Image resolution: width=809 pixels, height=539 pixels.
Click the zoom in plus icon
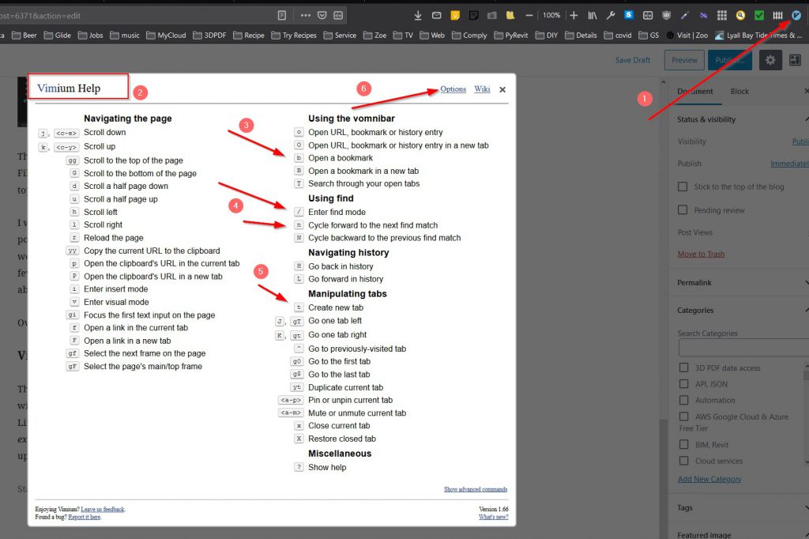[x=574, y=15]
